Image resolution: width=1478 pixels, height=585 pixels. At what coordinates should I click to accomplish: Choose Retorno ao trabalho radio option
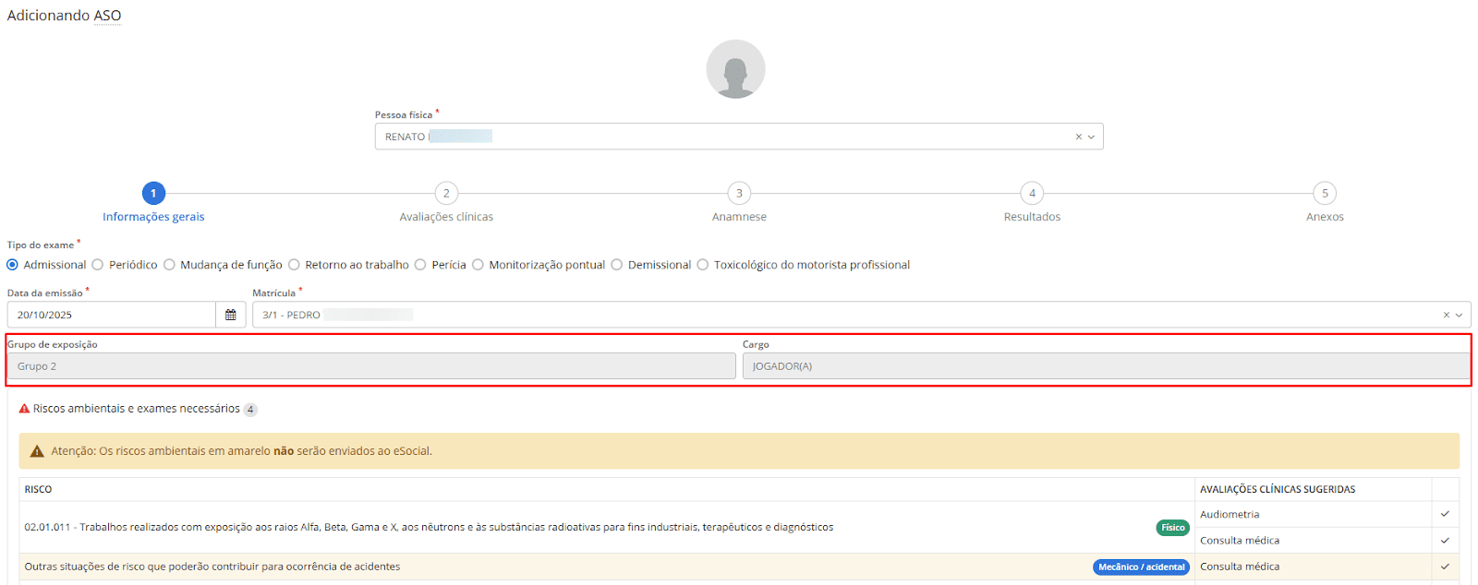tap(295, 265)
